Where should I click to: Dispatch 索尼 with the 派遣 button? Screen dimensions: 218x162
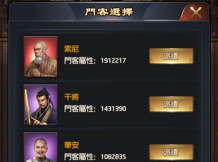point(171,56)
